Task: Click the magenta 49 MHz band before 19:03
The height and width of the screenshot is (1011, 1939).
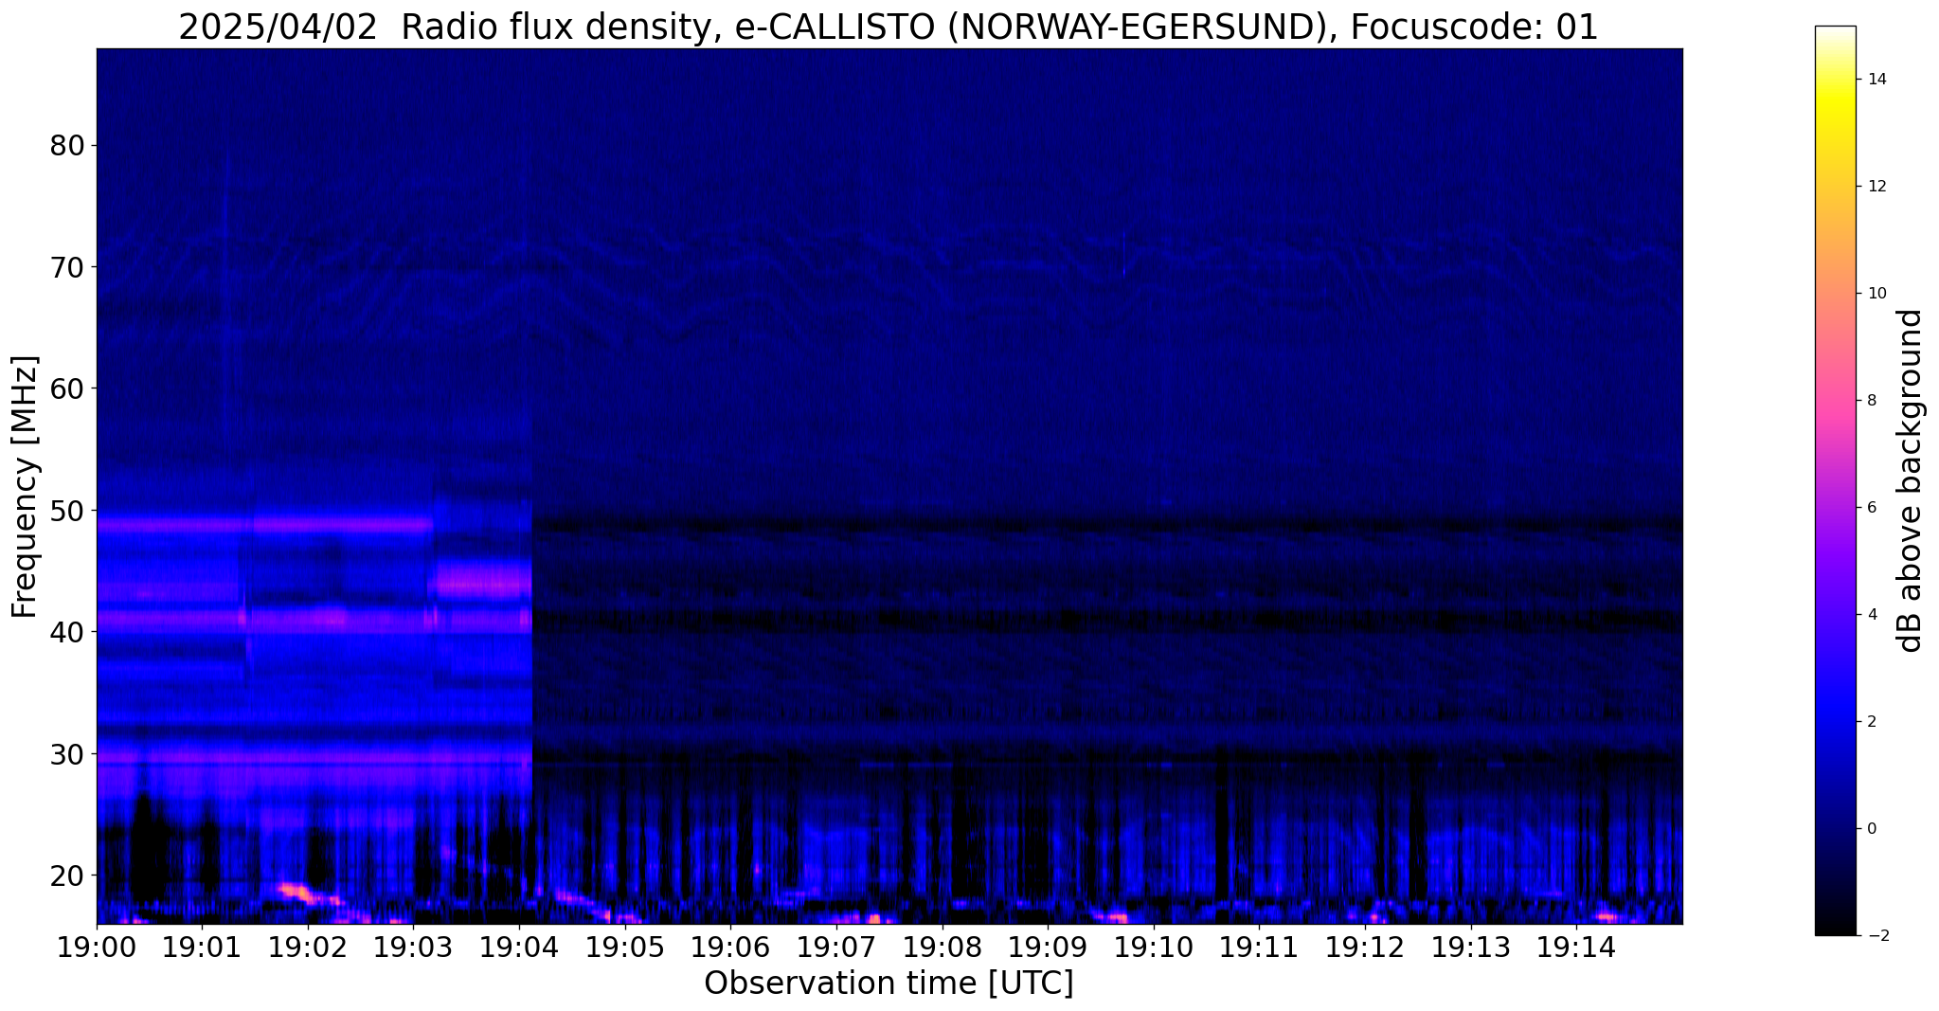Action: coord(265,523)
